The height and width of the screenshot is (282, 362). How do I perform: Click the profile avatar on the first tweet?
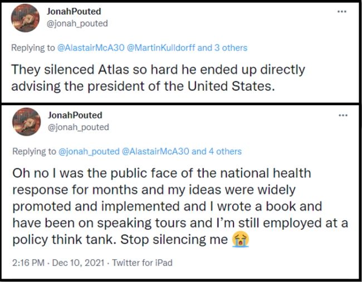(25, 18)
